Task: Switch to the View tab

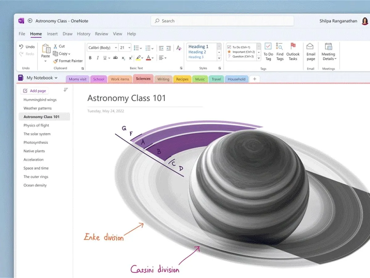Action: click(x=117, y=34)
